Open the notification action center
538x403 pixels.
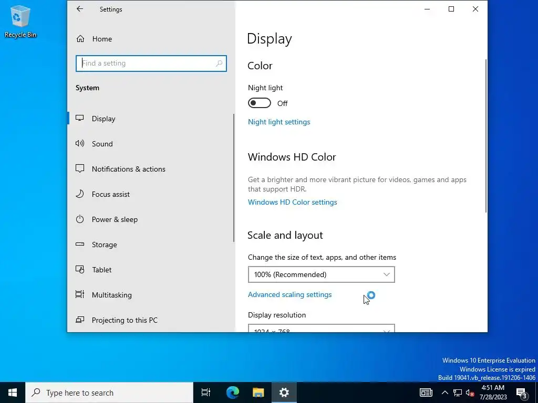tap(522, 393)
